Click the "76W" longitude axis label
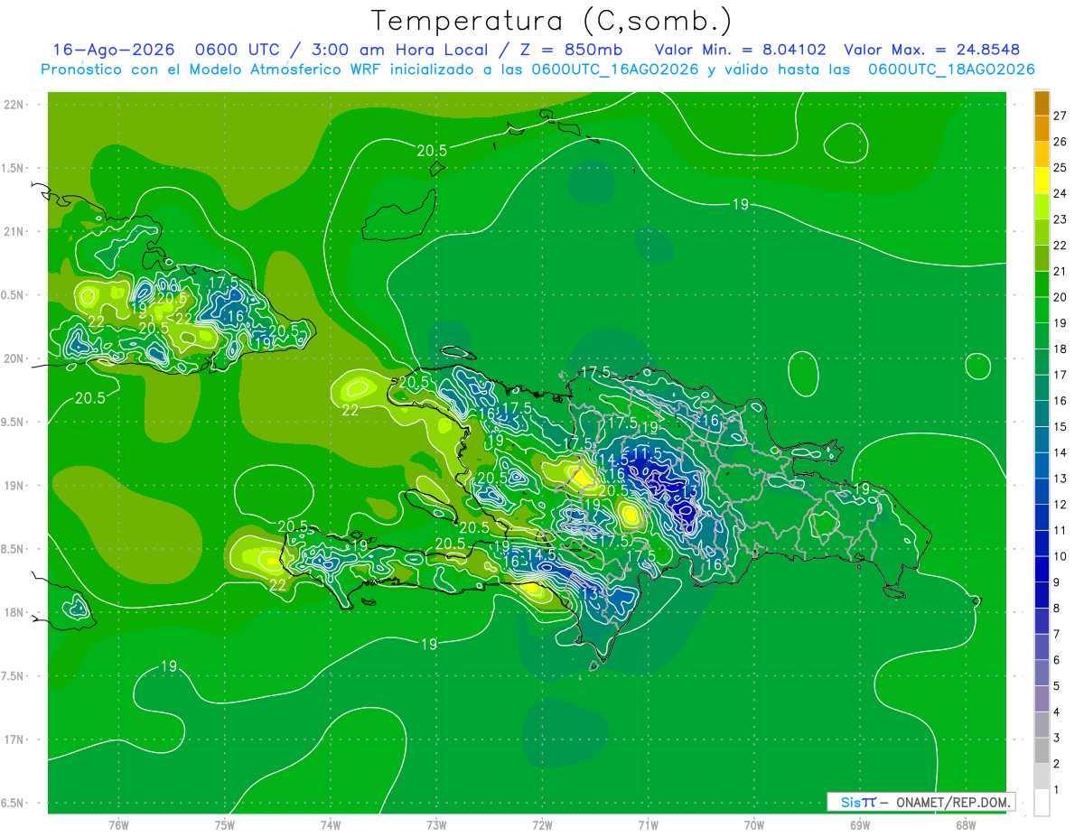 [x=118, y=824]
